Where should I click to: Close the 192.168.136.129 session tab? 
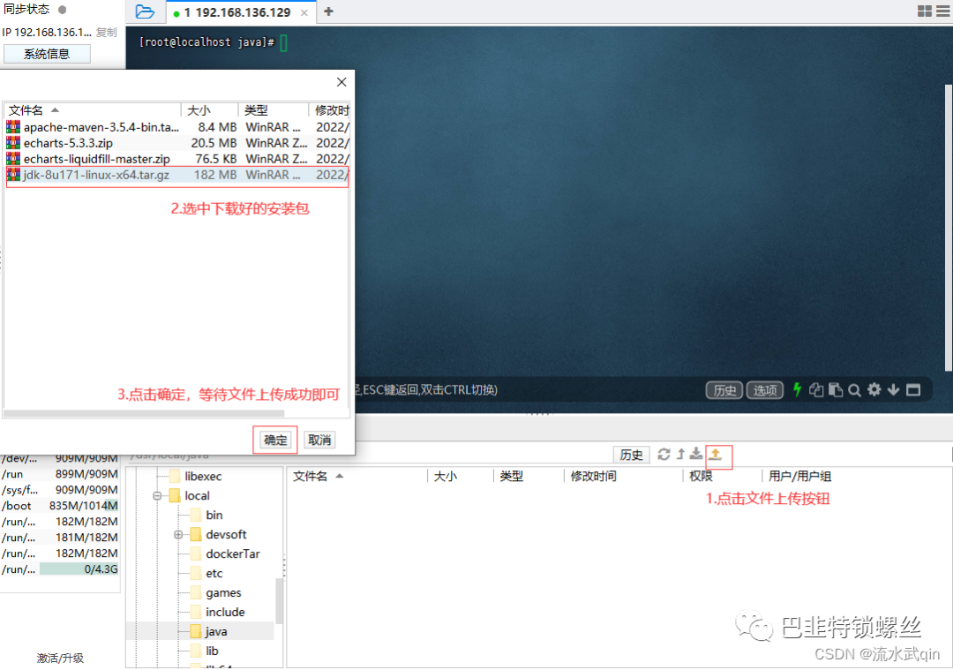click(x=304, y=12)
